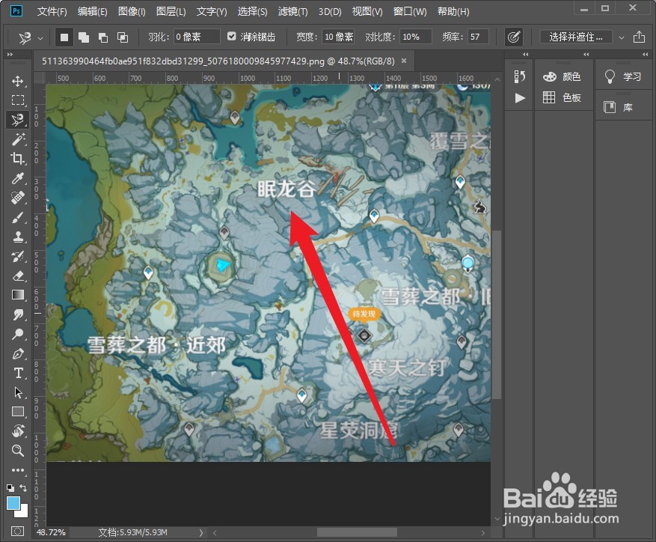This screenshot has height=542, width=656.
Task: Choose Add to Selection mode
Action: (84, 37)
